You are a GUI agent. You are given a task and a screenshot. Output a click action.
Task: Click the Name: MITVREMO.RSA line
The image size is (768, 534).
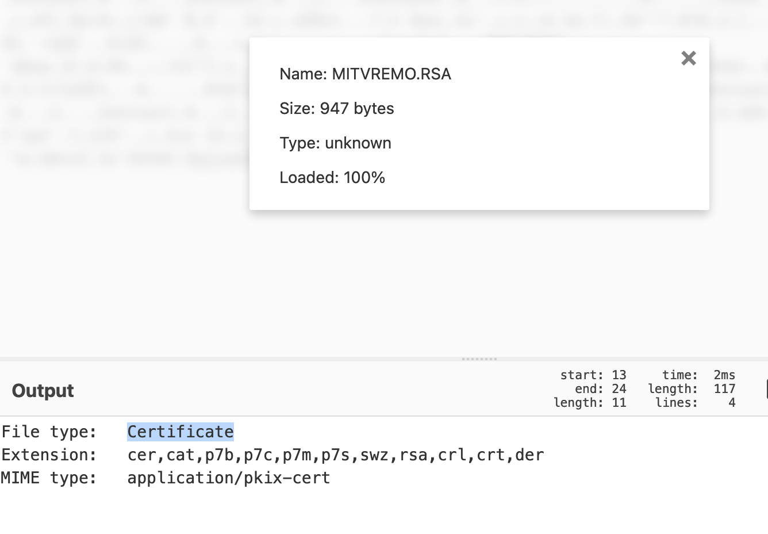[365, 74]
